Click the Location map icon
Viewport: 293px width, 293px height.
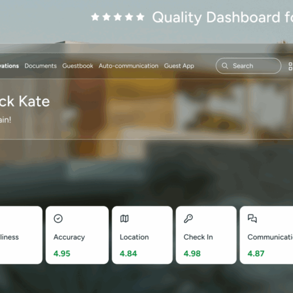[x=125, y=219]
